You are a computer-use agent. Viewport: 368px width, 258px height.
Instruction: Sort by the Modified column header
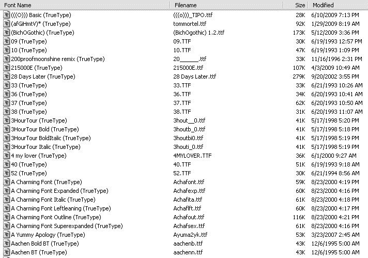[338, 5]
